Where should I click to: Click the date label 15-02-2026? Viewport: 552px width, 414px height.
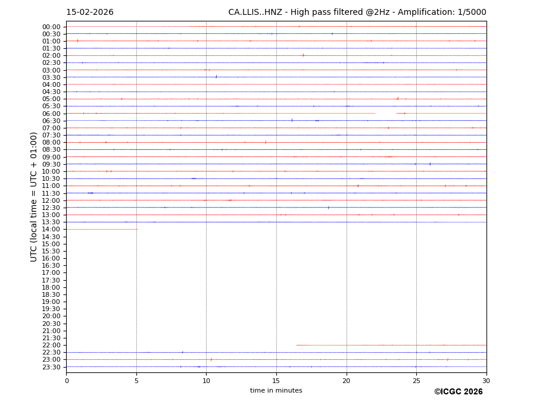tap(89, 12)
